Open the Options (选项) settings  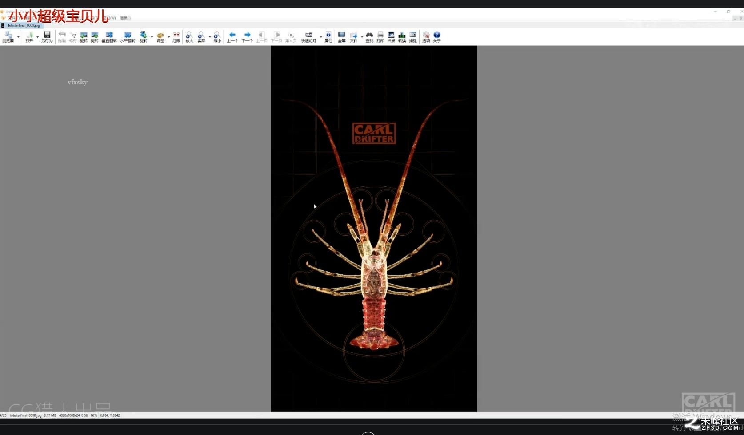click(x=426, y=37)
